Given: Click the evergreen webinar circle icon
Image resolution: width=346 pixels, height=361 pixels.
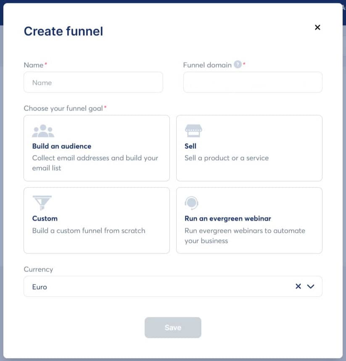Looking at the screenshot, I should (x=192, y=203).
